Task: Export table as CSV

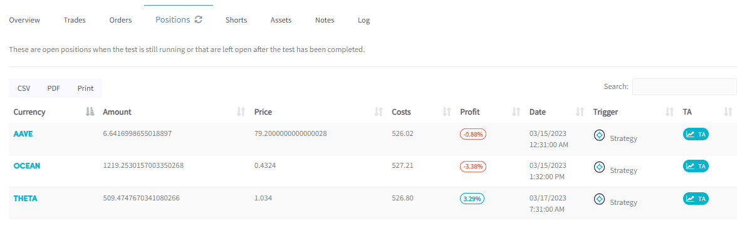Action: (24, 88)
